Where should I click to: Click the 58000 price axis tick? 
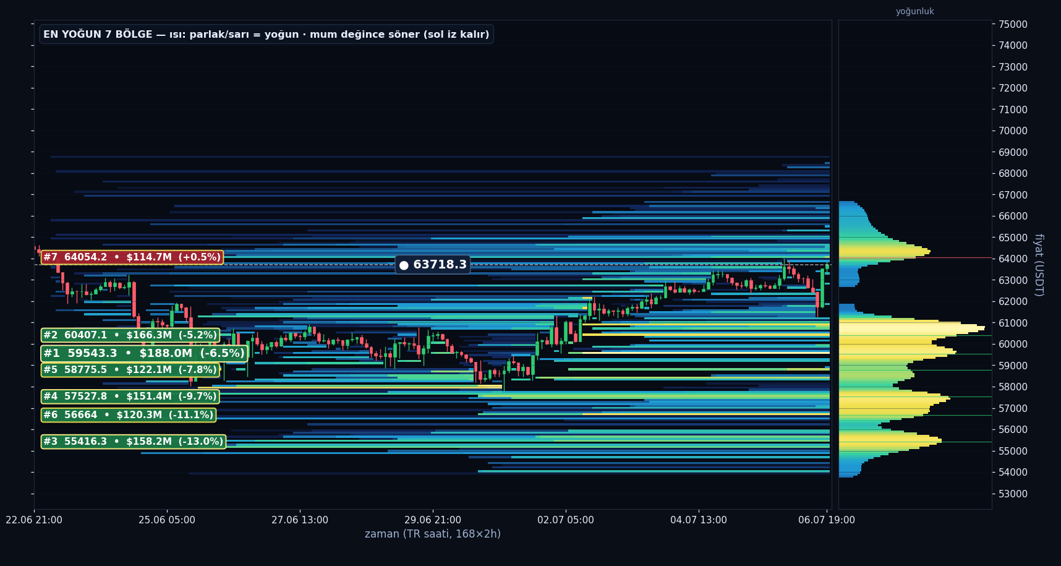(x=1013, y=387)
